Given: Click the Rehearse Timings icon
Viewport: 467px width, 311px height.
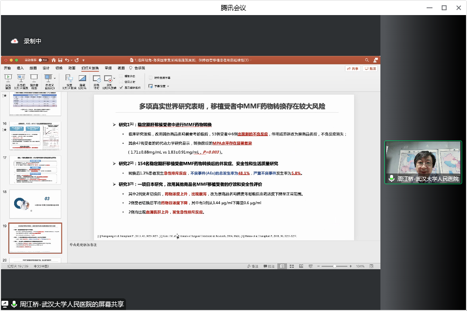Looking at the screenshot, I should (96, 78).
